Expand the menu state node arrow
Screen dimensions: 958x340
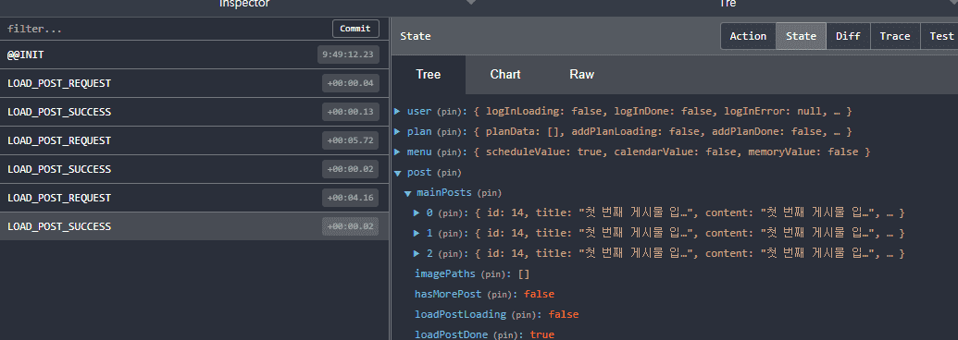[397, 152]
